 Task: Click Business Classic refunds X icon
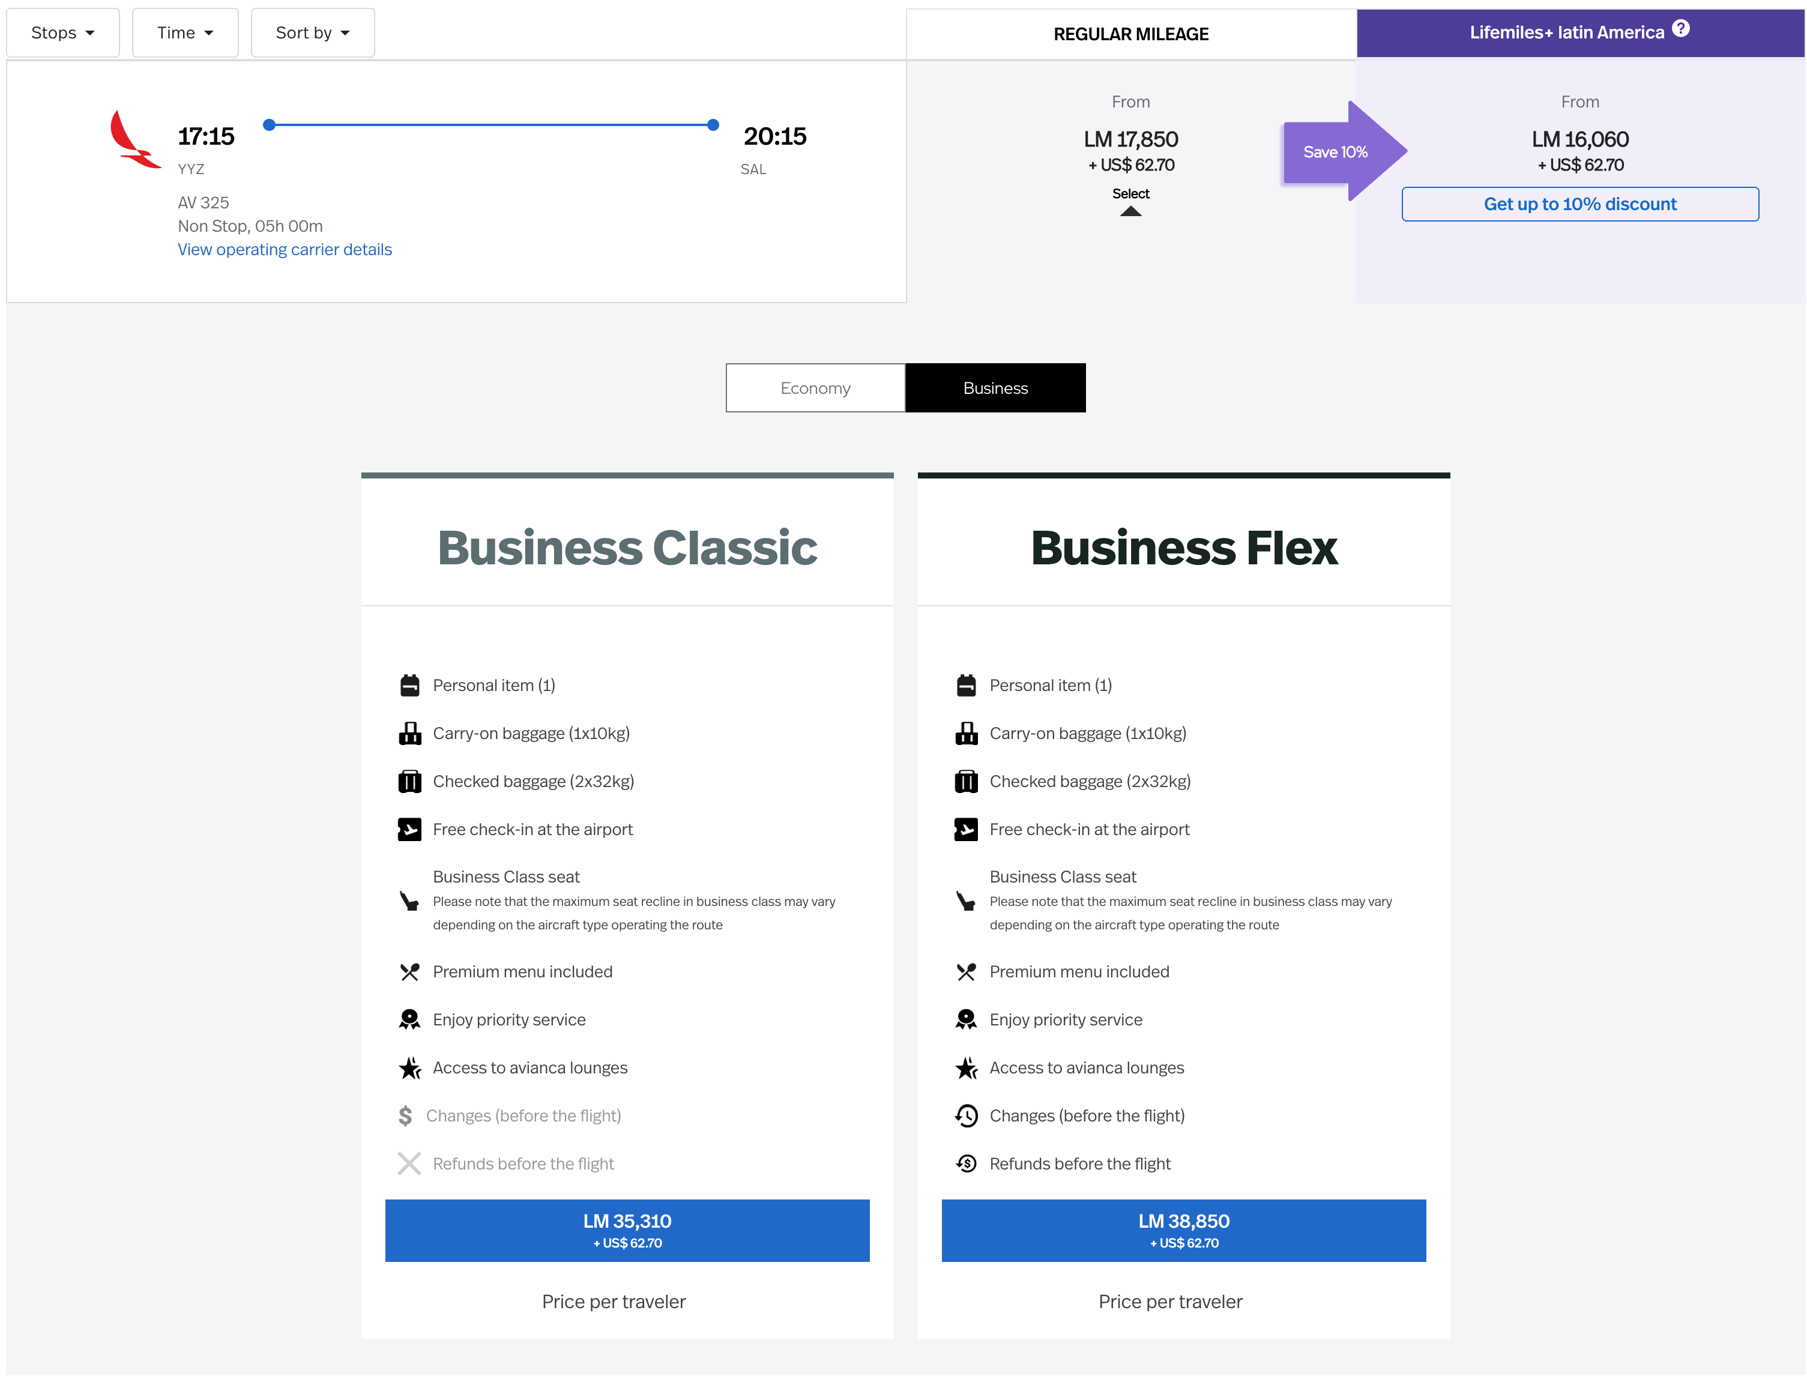409,1164
